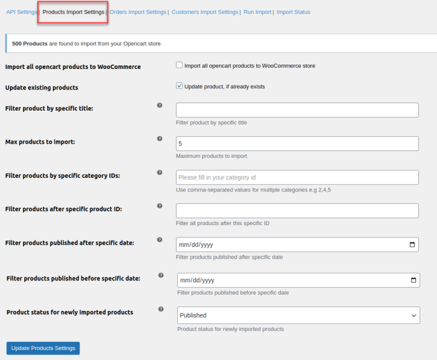The width and height of the screenshot is (437, 360).
Task: Click help icon for category IDs filter
Action: pos(160,172)
